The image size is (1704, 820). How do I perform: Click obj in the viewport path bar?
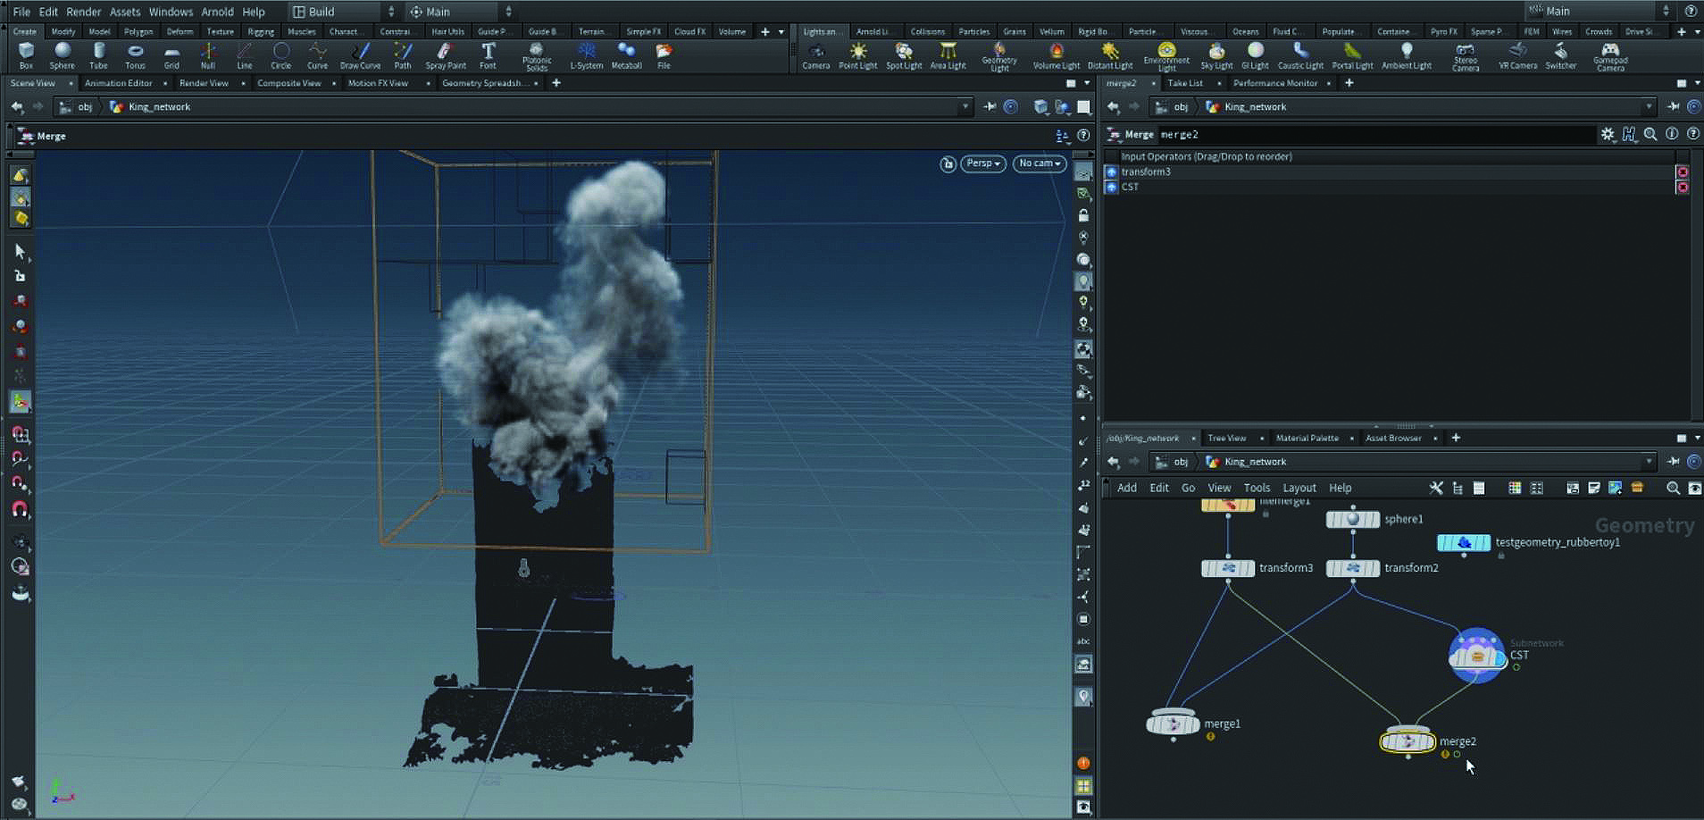coord(85,106)
